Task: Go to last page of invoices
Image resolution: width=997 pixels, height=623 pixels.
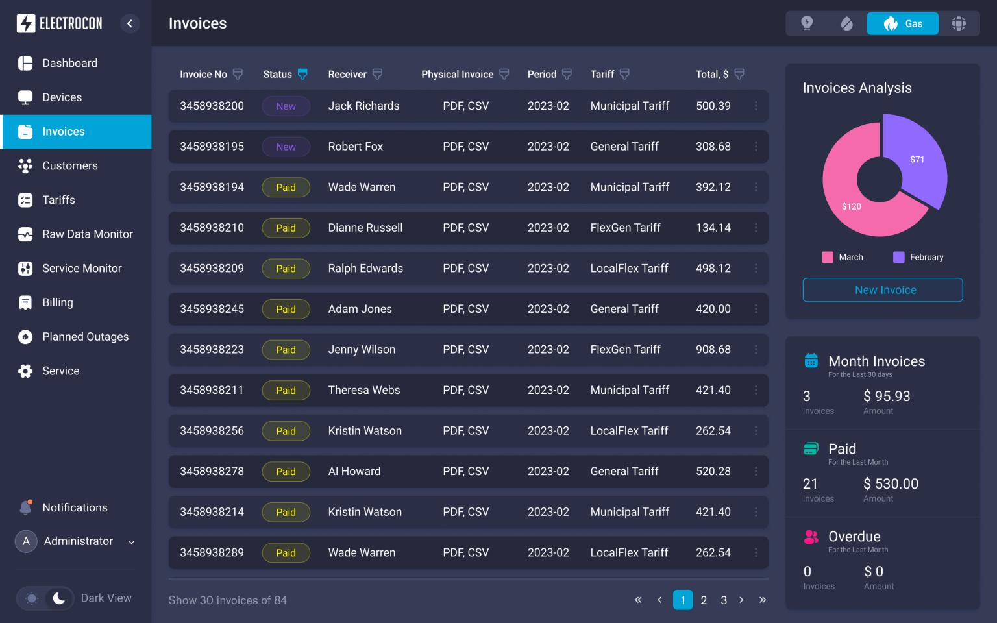Action: click(x=763, y=600)
